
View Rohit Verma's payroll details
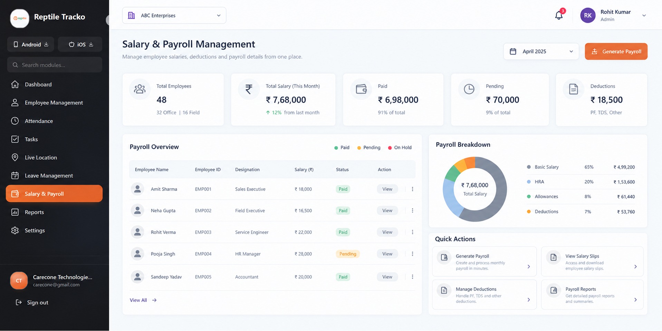387,232
